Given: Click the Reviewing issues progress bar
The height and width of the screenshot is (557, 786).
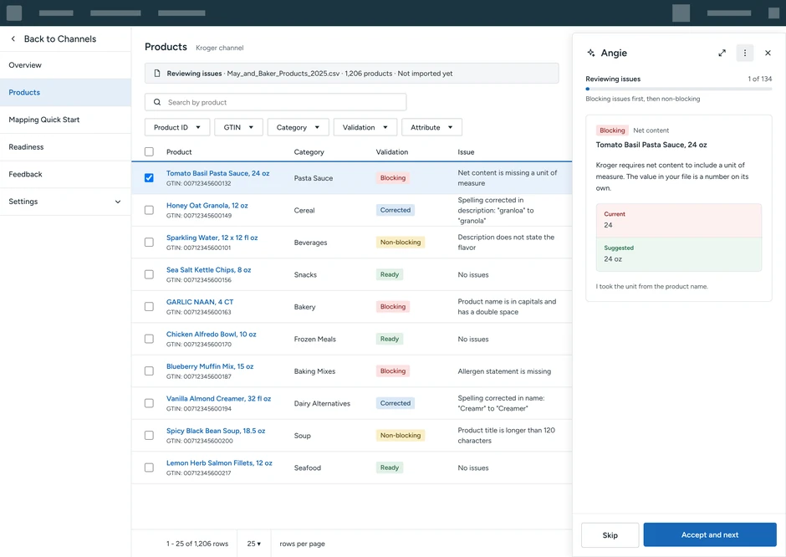Looking at the screenshot, I should [x=679, y=89].
